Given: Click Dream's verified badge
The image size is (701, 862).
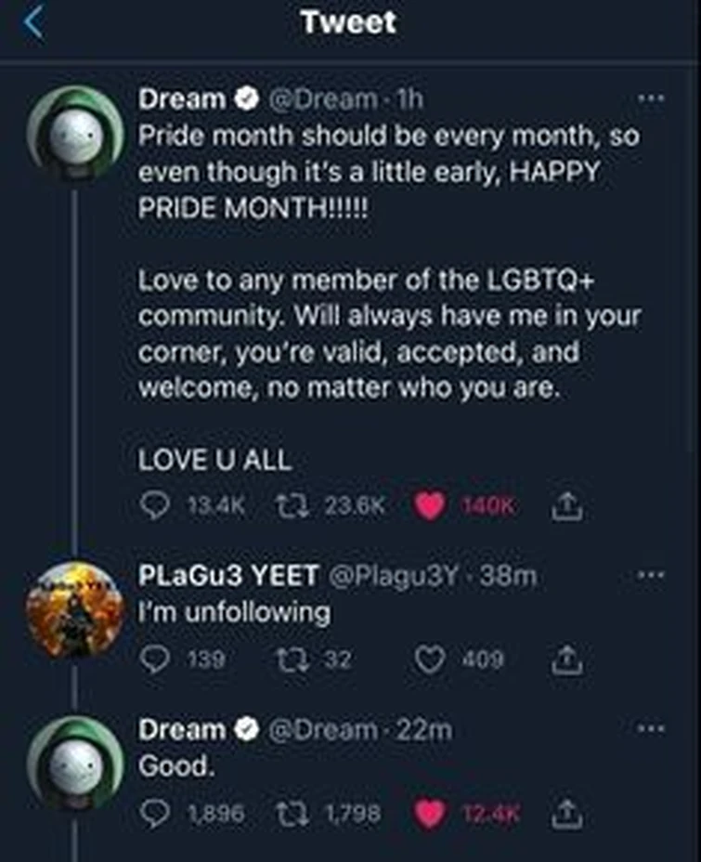Looking at the screenshot, I should [x=243, y=96].
